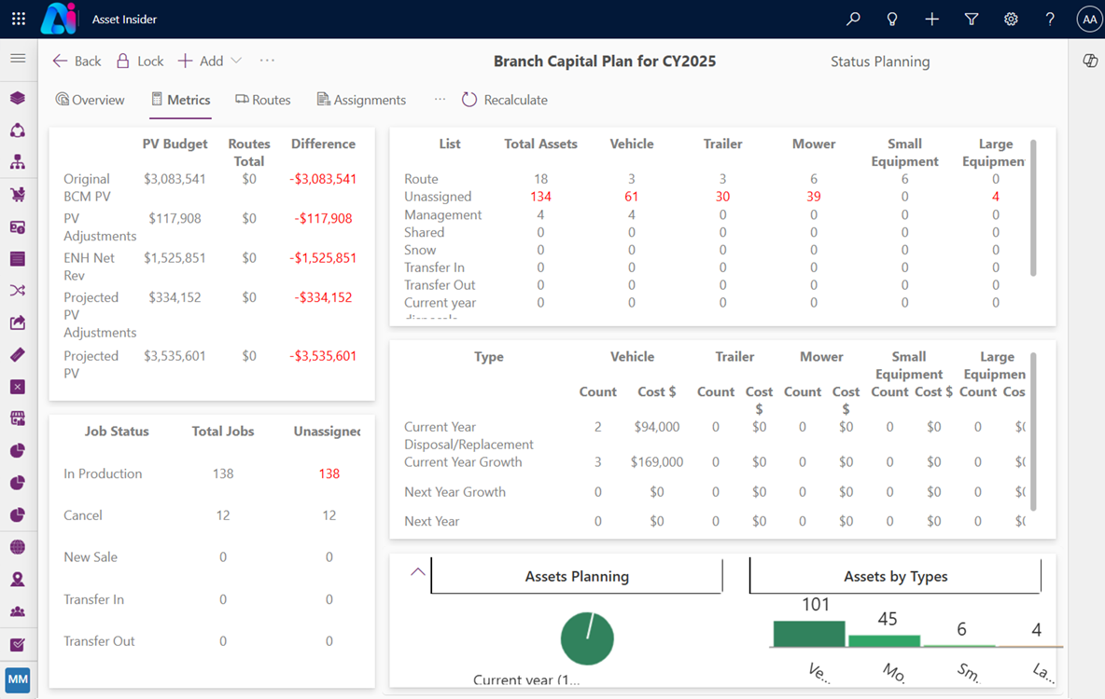Click the quick create plus icon
This screenshot has height=699, width=1105.
(x=930, y=18)
